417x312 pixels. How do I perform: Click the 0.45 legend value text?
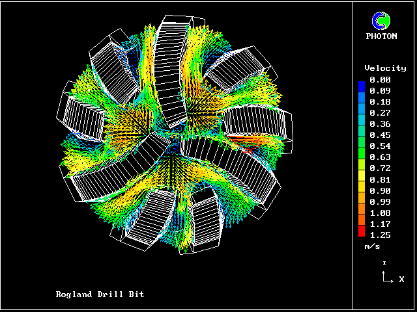380,135
